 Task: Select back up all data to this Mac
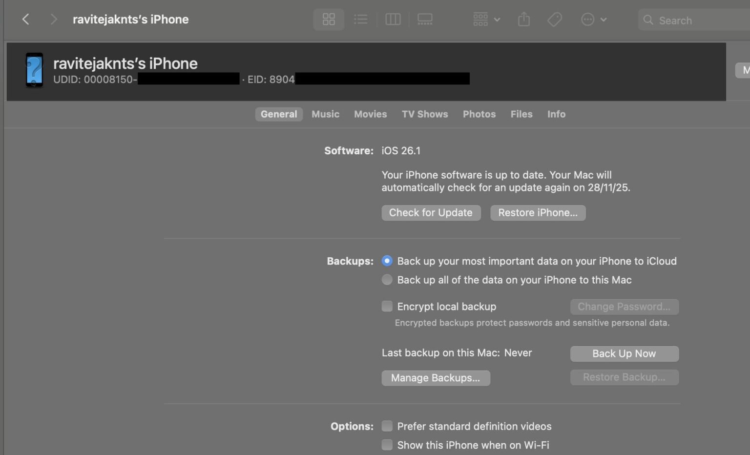(387, 280)
